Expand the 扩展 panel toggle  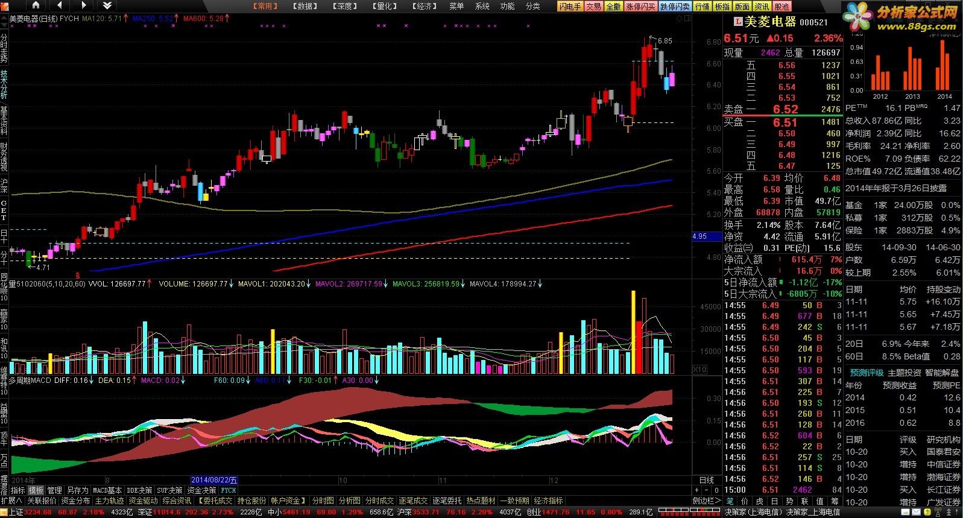point(12,501)
